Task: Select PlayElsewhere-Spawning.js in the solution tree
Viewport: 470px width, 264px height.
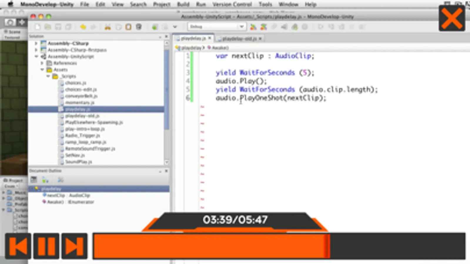Action: pyautogui.click(x=94, y=122)
